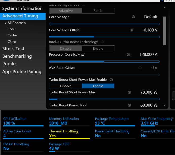Select Adaptive core voltage mode
Image resolution: width=175 pixels, height=155 pixels.
coord(65,11)
